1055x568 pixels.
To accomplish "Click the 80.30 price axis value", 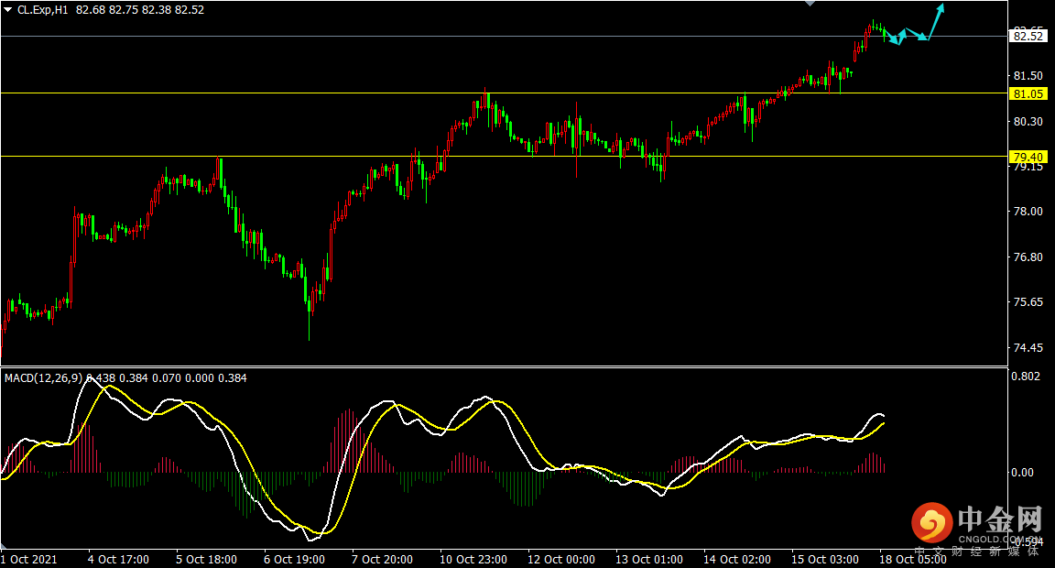I will point(1028,121).
